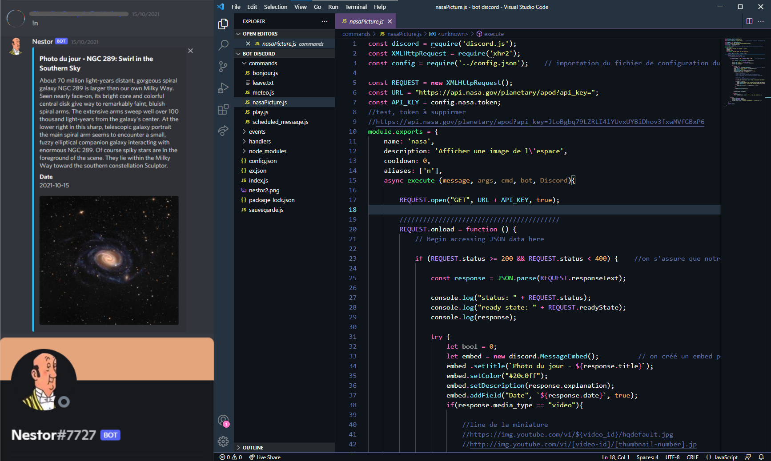Open the Explorer view in activity bar
771x461 pixels.
click(223, 24)
